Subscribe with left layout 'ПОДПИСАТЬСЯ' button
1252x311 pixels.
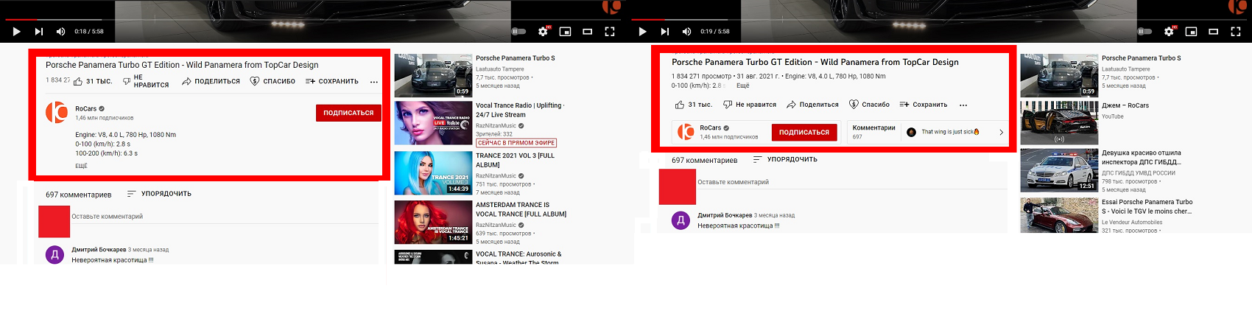click(x=348, y=113)
